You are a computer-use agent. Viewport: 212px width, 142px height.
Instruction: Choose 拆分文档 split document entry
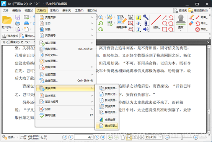(65, 55)
